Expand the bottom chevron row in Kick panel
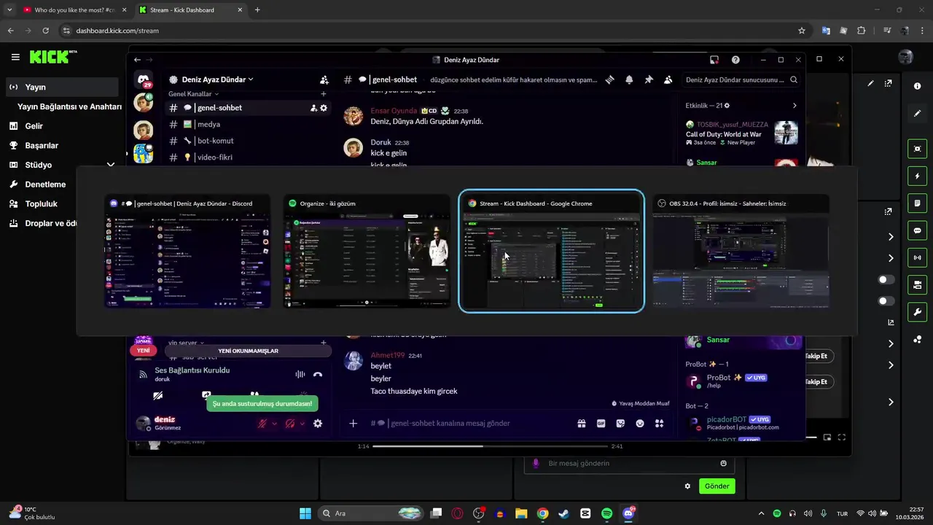 coord(891,402)
